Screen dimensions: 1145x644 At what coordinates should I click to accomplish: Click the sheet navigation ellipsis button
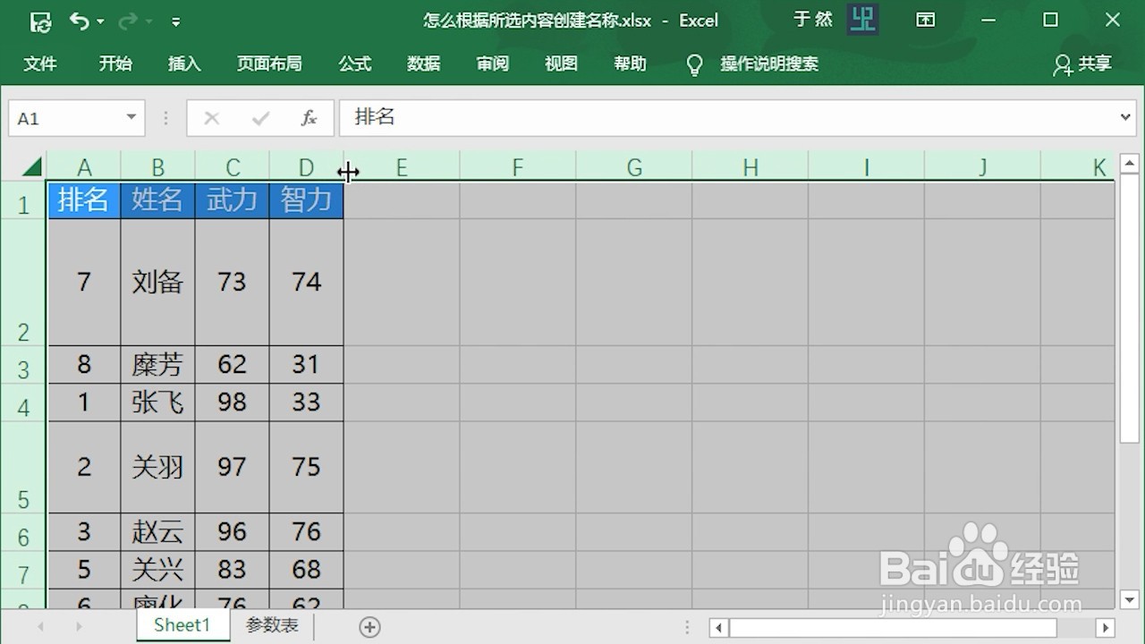pos(687,627)
